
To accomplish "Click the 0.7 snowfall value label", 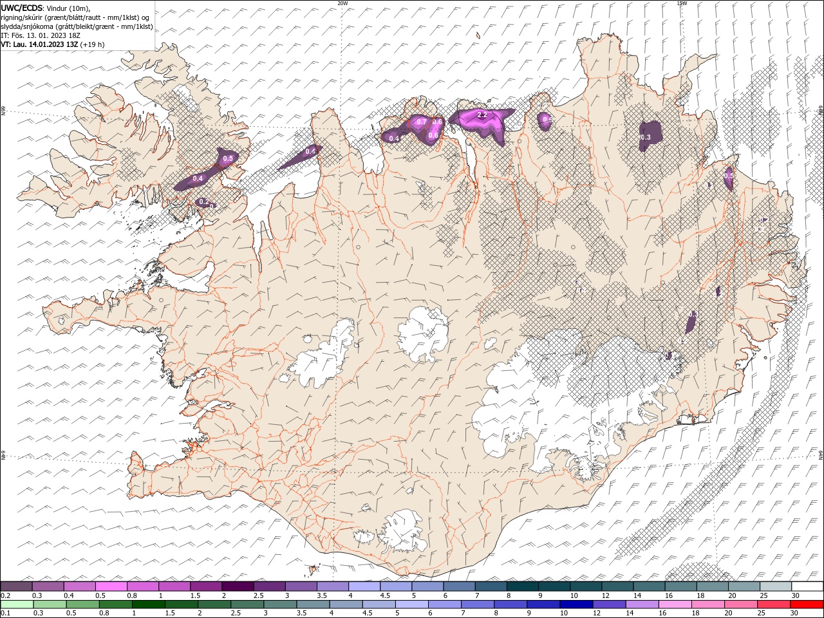I will [x=422, y=122].
